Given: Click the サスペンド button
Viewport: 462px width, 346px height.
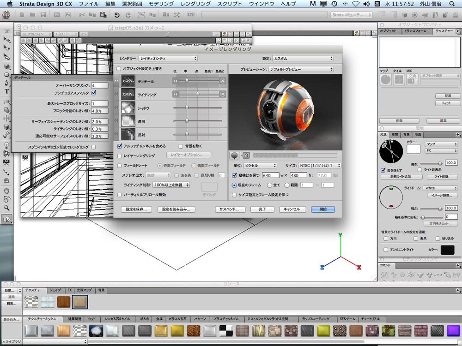Looking at the screenshot, I should point(229,209).
